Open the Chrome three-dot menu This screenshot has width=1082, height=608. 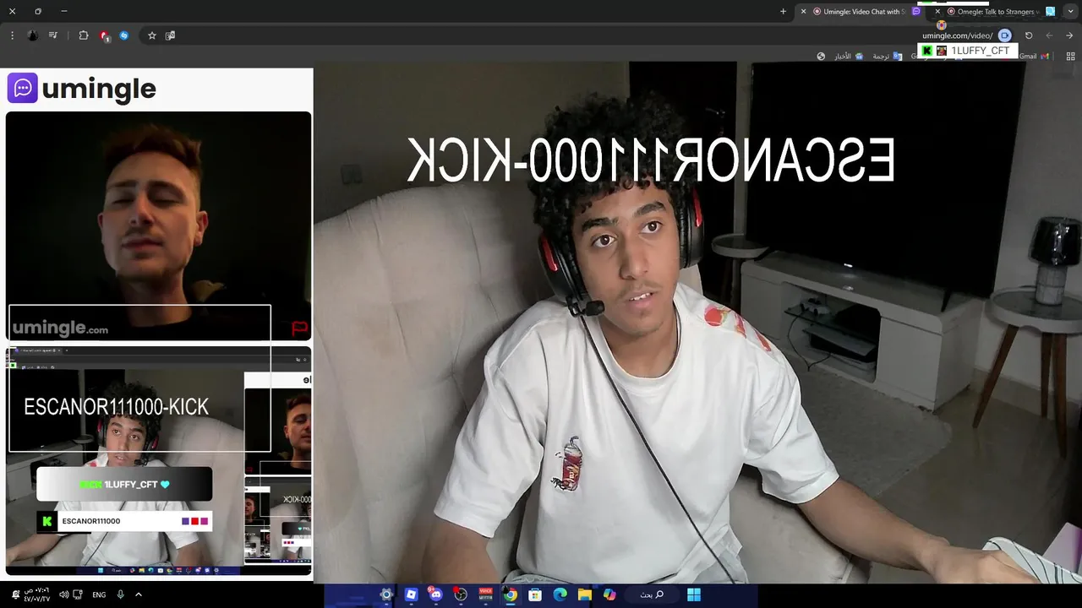point(12,35)
